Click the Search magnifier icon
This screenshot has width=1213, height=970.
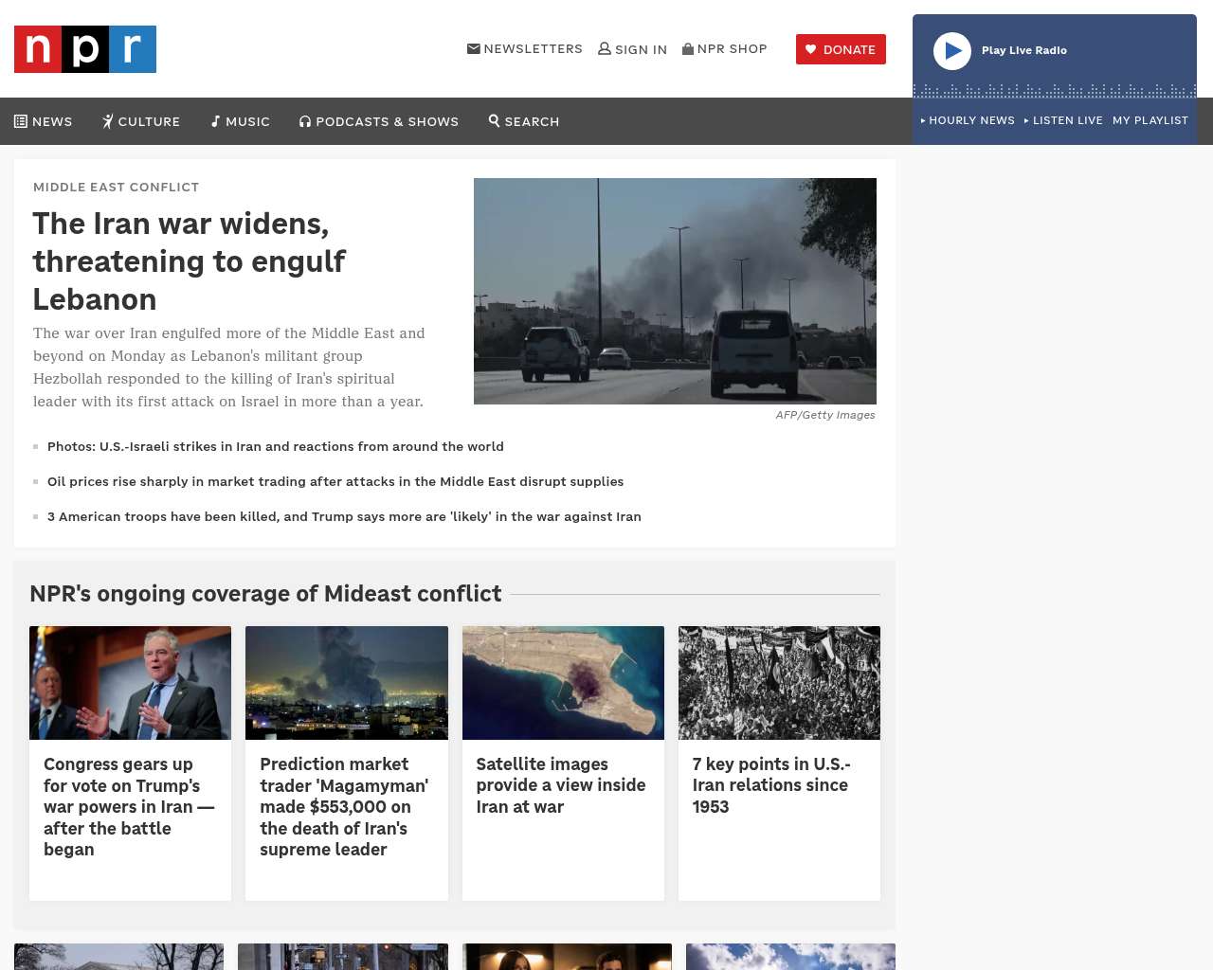495,120
